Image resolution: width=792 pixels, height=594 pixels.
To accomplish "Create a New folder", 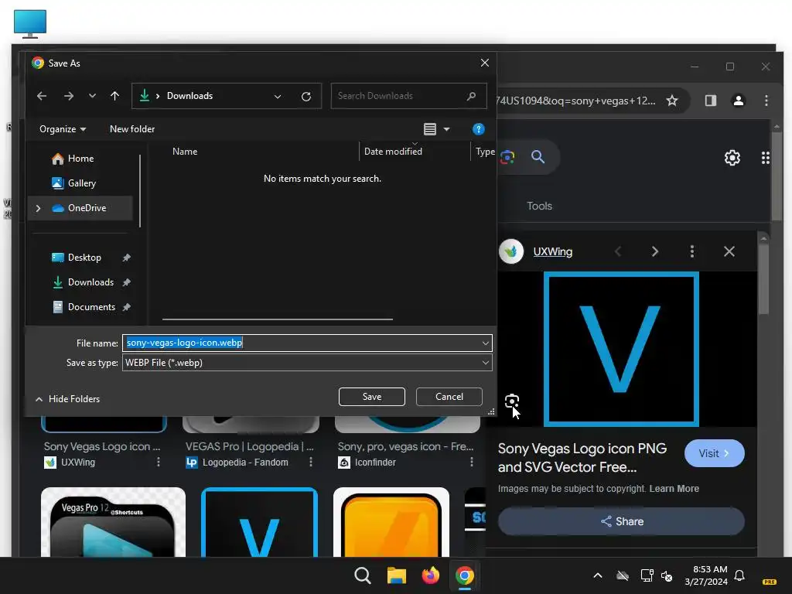I will tap(132, 129).
